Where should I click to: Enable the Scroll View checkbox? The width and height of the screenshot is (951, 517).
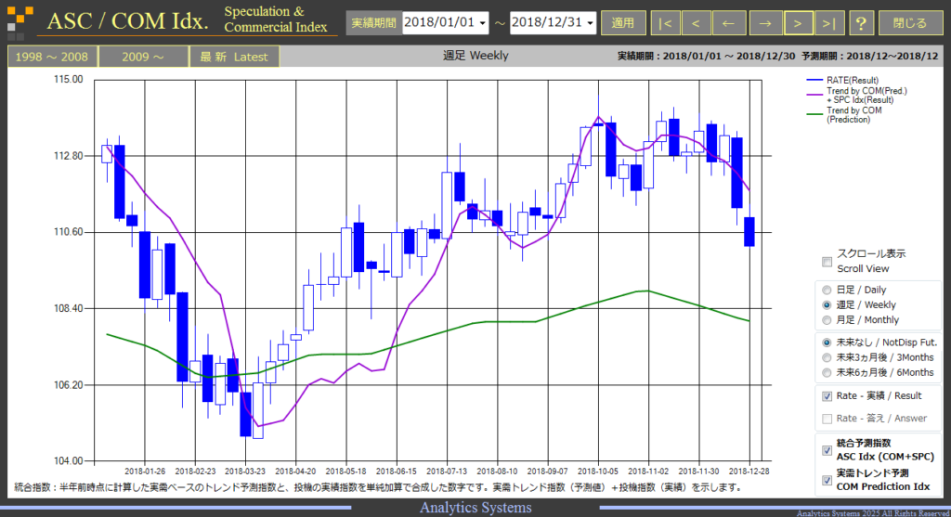click(x=827, y=262)
